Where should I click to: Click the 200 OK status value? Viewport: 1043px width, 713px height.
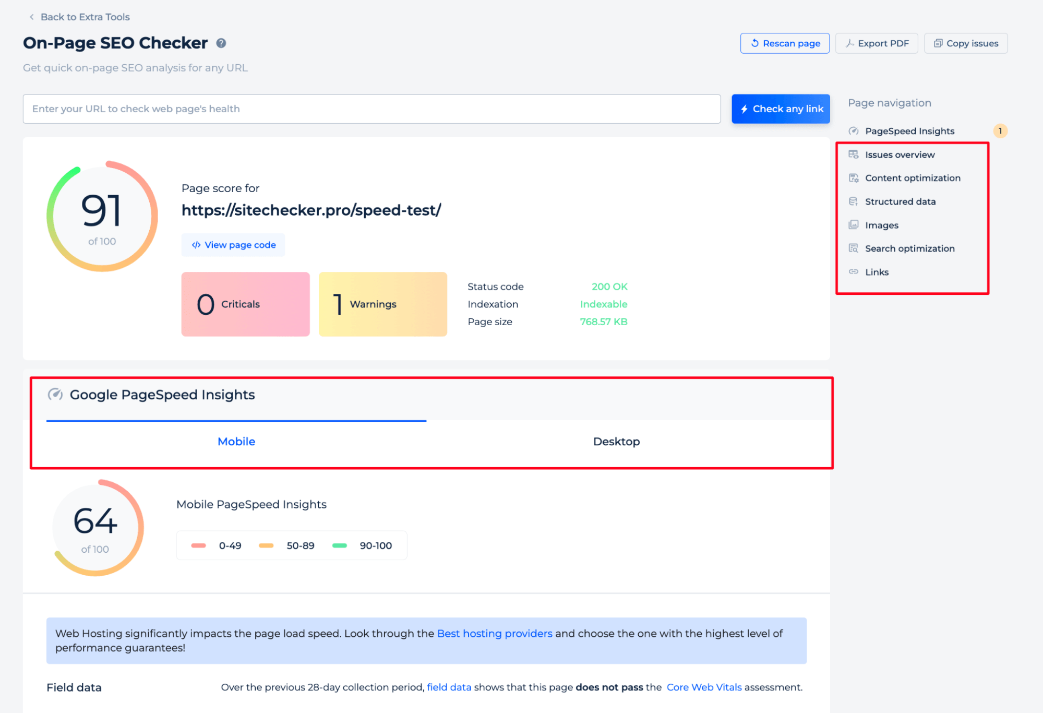point(609,287)
